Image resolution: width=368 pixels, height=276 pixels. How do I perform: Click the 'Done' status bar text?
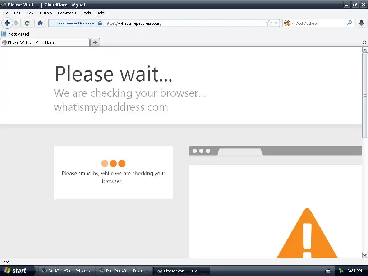click(5, 262)
